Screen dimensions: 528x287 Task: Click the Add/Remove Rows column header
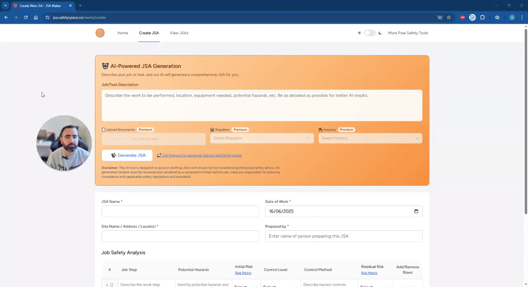pyautogui.click(x=407, y=269)
